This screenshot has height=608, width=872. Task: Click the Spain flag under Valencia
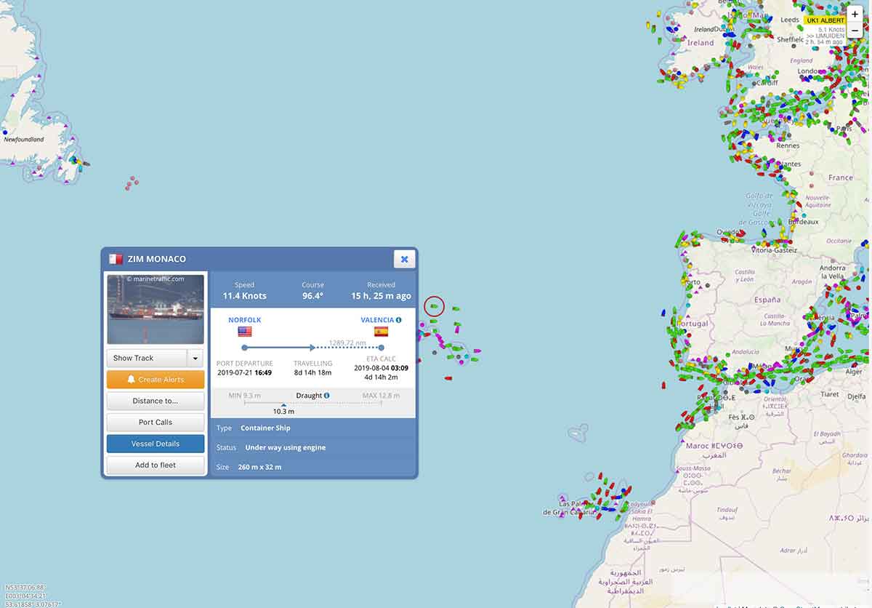[x=381, y=332]
